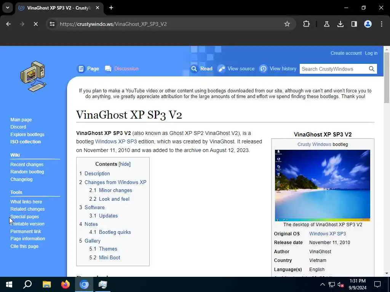Open Recent changes link
This screenshot has width=390, height=292.
(x=27, y=164)
